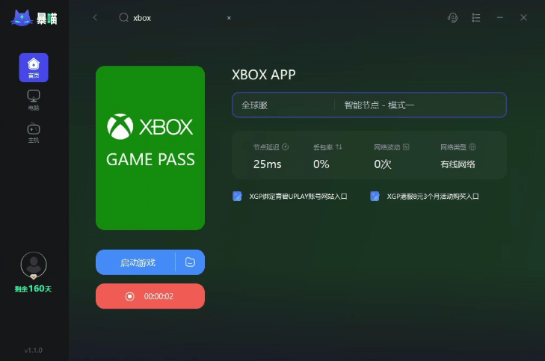Viewport: 545px width, 361px height.
Task: Open the game folder icon button
Action: tap(190, 262)
